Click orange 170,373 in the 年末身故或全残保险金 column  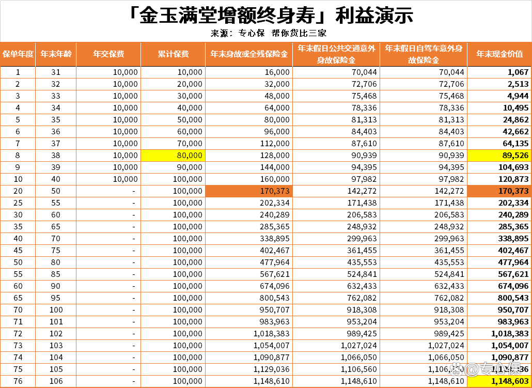(x=249, y=191)
